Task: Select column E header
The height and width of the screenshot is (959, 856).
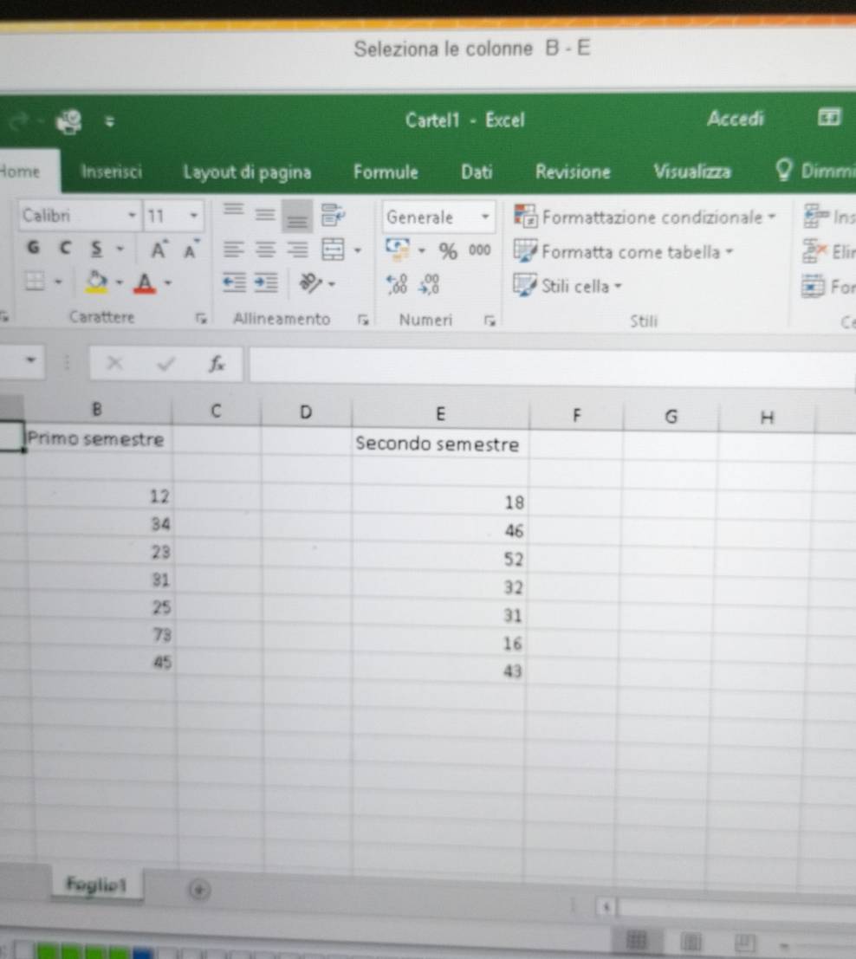Action: (439, 413)
